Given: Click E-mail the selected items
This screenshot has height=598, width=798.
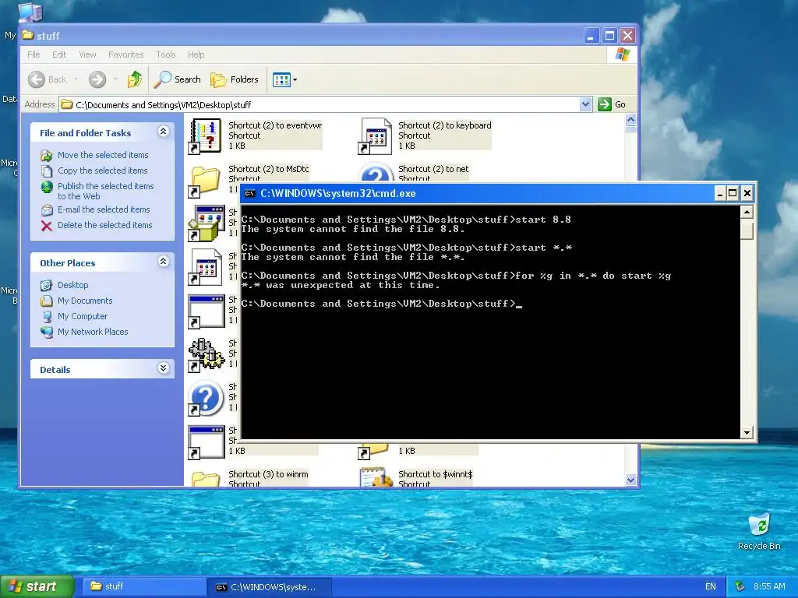Looking at the screenshot, I should coord(104,209).
